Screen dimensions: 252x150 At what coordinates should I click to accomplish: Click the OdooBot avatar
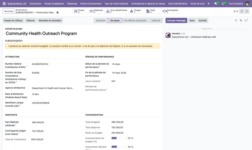(x=168, y=35)
